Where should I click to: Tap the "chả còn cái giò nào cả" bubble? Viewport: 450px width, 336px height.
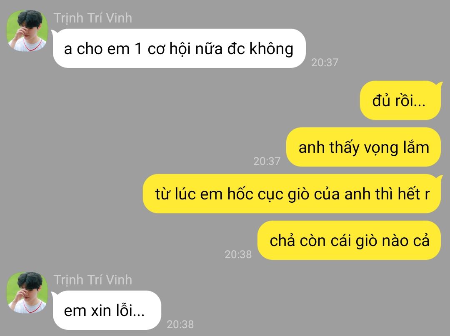tap(349, 240)
